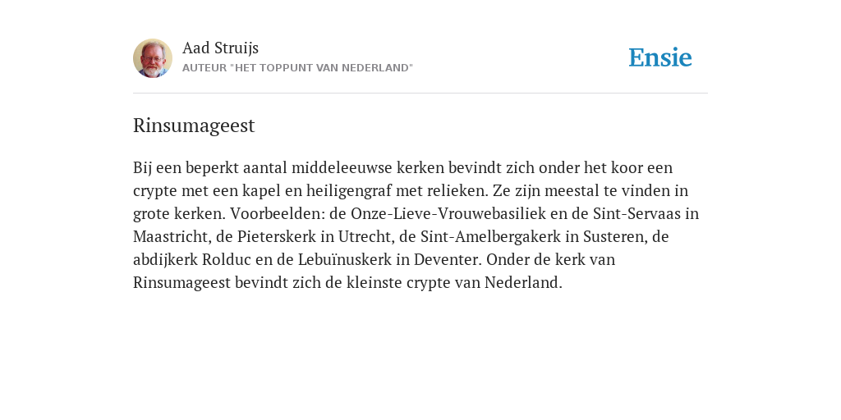Click the word 'Susteren' in the paragraph
Viewport: 841px width, 420px height.
click(x=614, y=236)
